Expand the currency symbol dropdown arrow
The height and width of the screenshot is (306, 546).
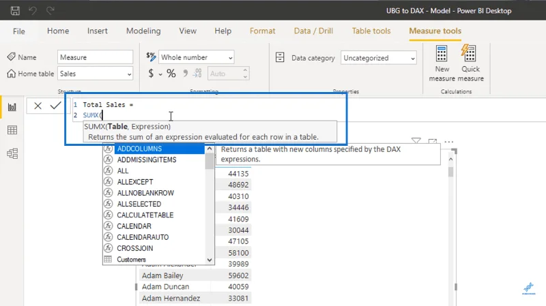pos(160,74)
